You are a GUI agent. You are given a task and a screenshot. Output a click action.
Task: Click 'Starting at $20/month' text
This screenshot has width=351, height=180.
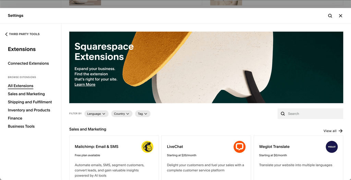coord(182,155)
